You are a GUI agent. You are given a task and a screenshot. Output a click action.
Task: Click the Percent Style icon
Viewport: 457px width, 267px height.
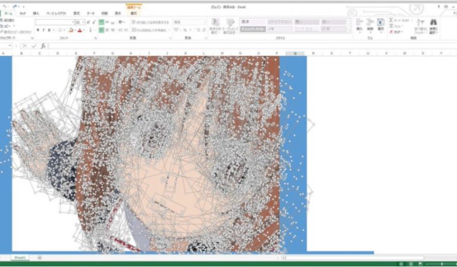tap(185, 30)
